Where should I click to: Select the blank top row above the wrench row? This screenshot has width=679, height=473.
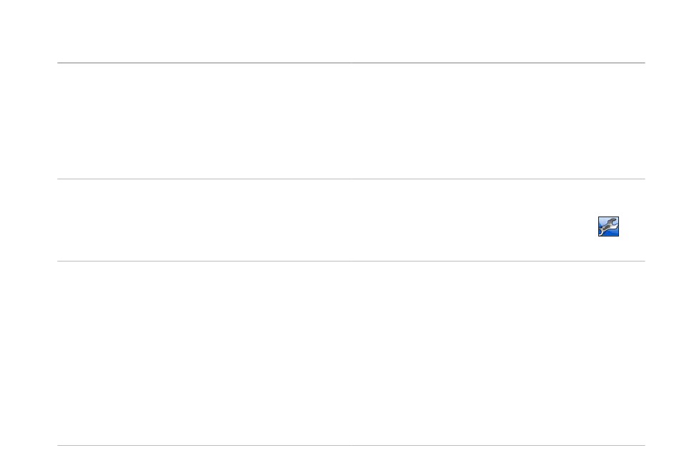coord(351,121)
